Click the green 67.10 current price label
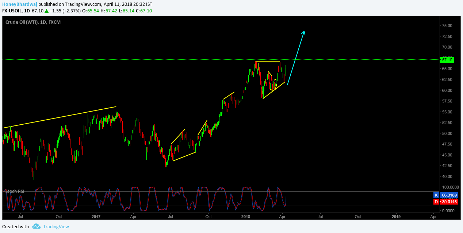 pyautogui.click(x=447, y=59)
